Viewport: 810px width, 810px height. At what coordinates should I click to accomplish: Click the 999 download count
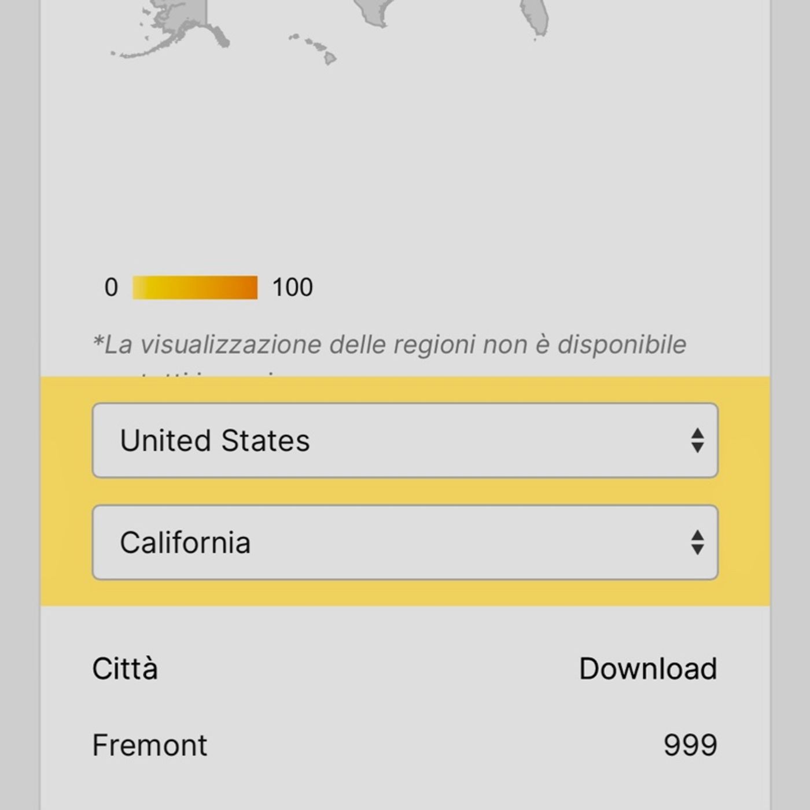pos(690,745)
